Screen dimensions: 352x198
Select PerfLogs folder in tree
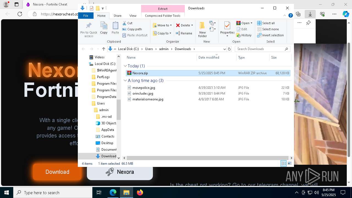pyautogui.click(x=101, y=77)
